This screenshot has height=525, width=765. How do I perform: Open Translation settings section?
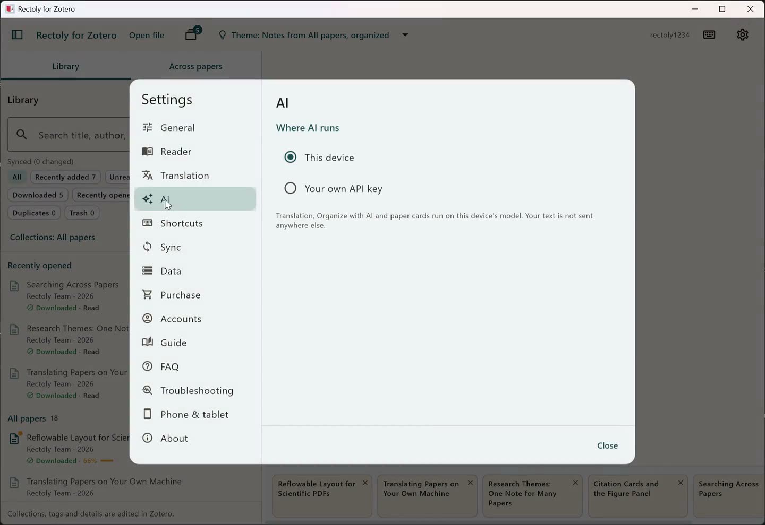195,176
